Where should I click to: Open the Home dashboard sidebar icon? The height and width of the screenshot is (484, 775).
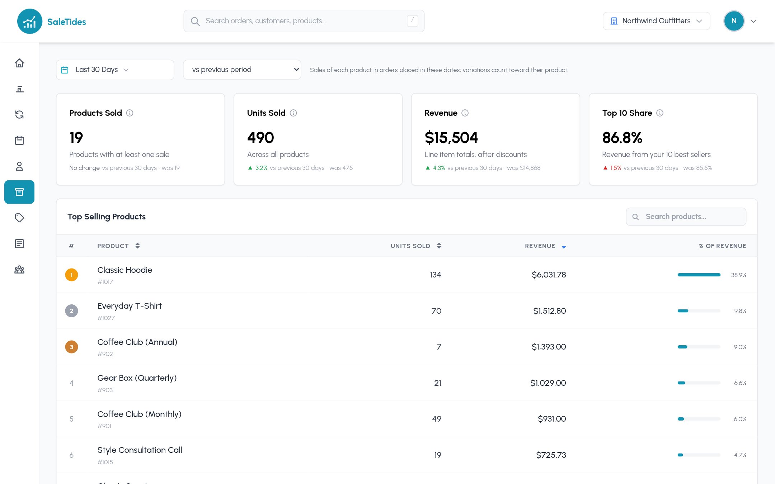(19, 63)
